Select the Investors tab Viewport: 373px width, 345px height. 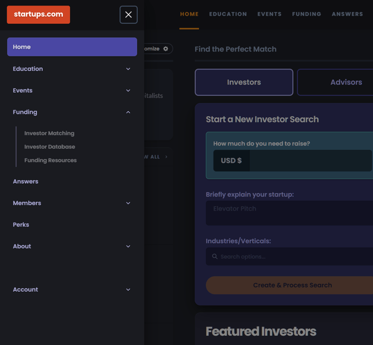point(244,82)
